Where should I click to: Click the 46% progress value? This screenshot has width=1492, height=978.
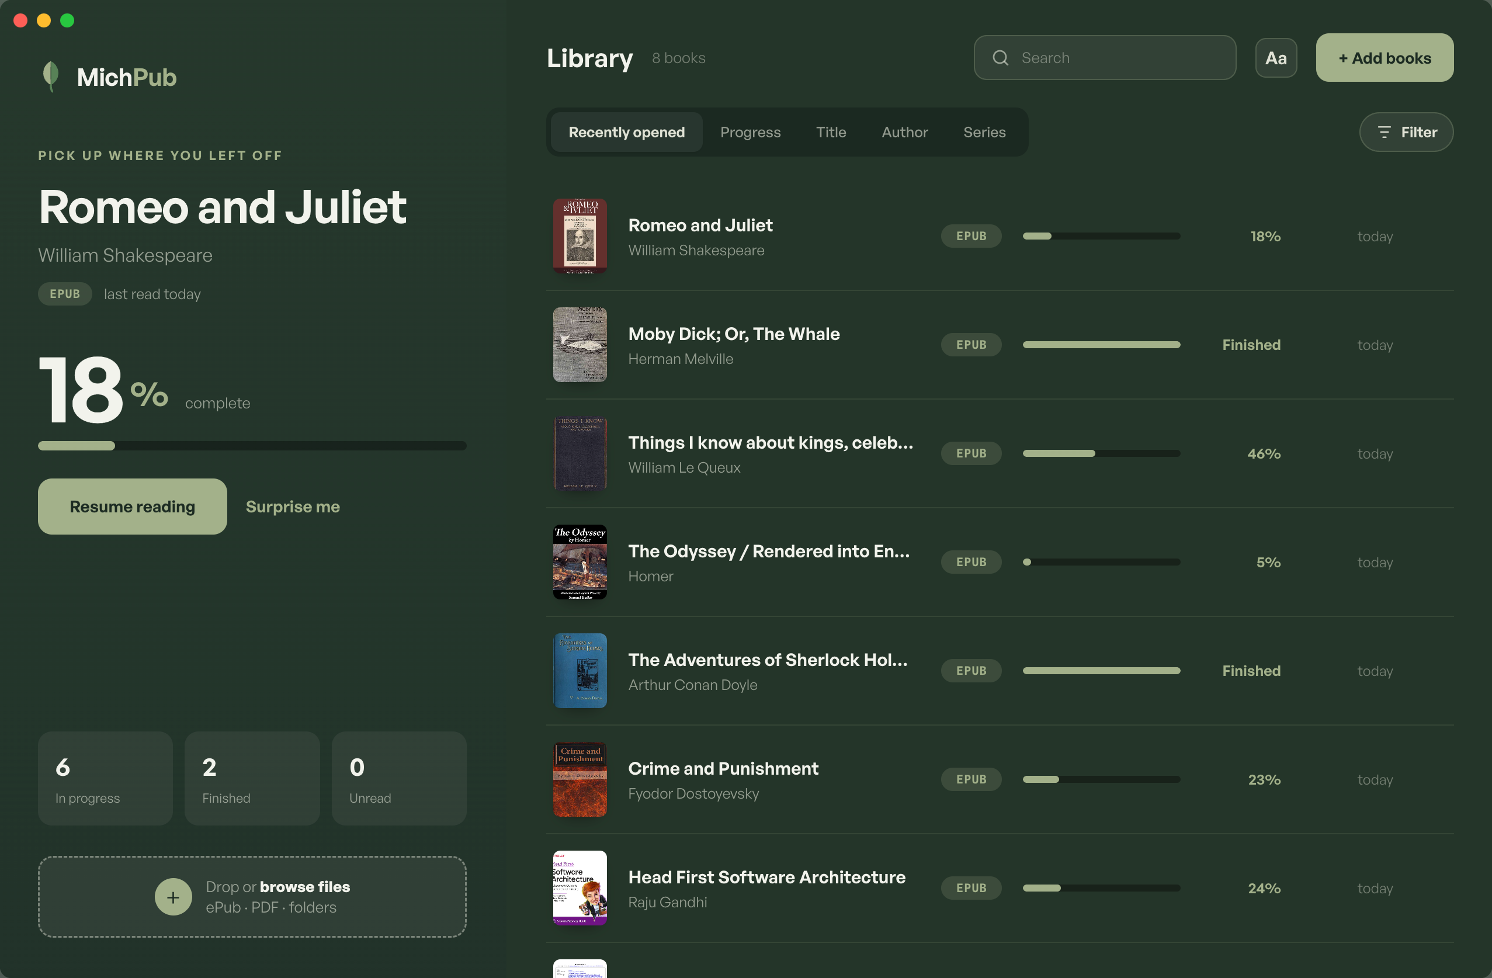point(1264,453)
